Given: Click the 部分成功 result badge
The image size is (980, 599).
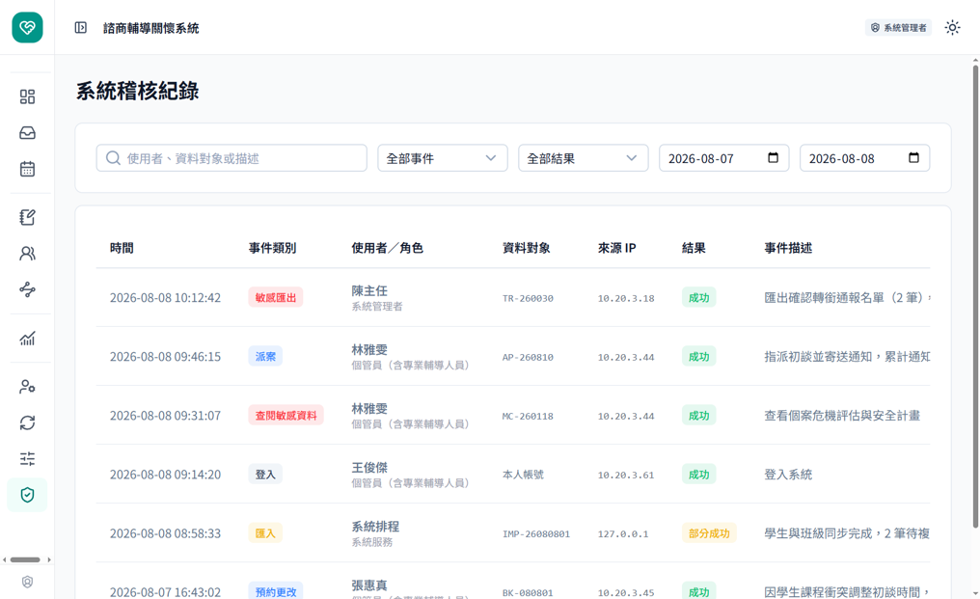Looking at the screenshot, I should (709, 533).
